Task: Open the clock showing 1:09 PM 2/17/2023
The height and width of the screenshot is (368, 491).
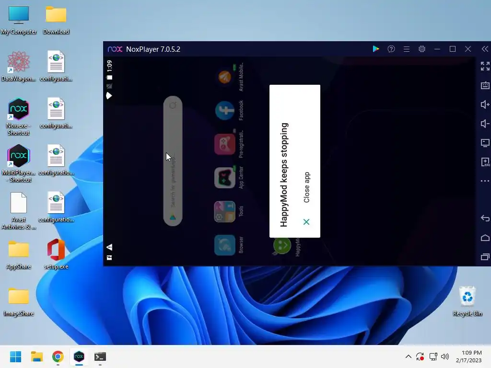Action: tap(469, 356)
